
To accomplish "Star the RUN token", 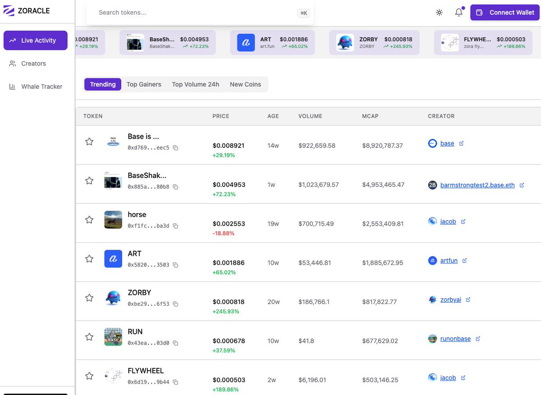I will (x=89, y=337).
